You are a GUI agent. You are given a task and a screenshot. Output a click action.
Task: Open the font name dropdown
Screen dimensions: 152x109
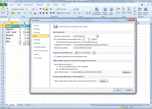[25, 9]
